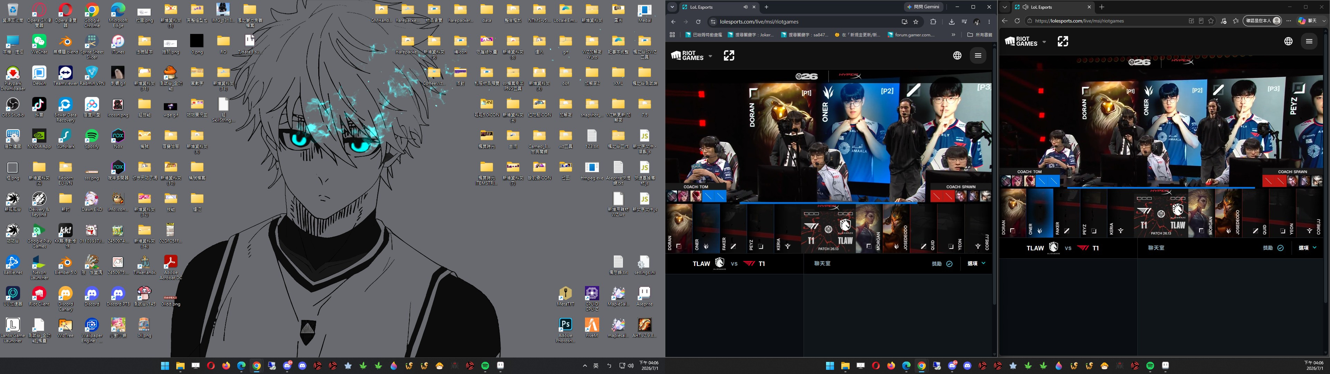Open Chrome tab search dropdown

click(x=672, y=7)
